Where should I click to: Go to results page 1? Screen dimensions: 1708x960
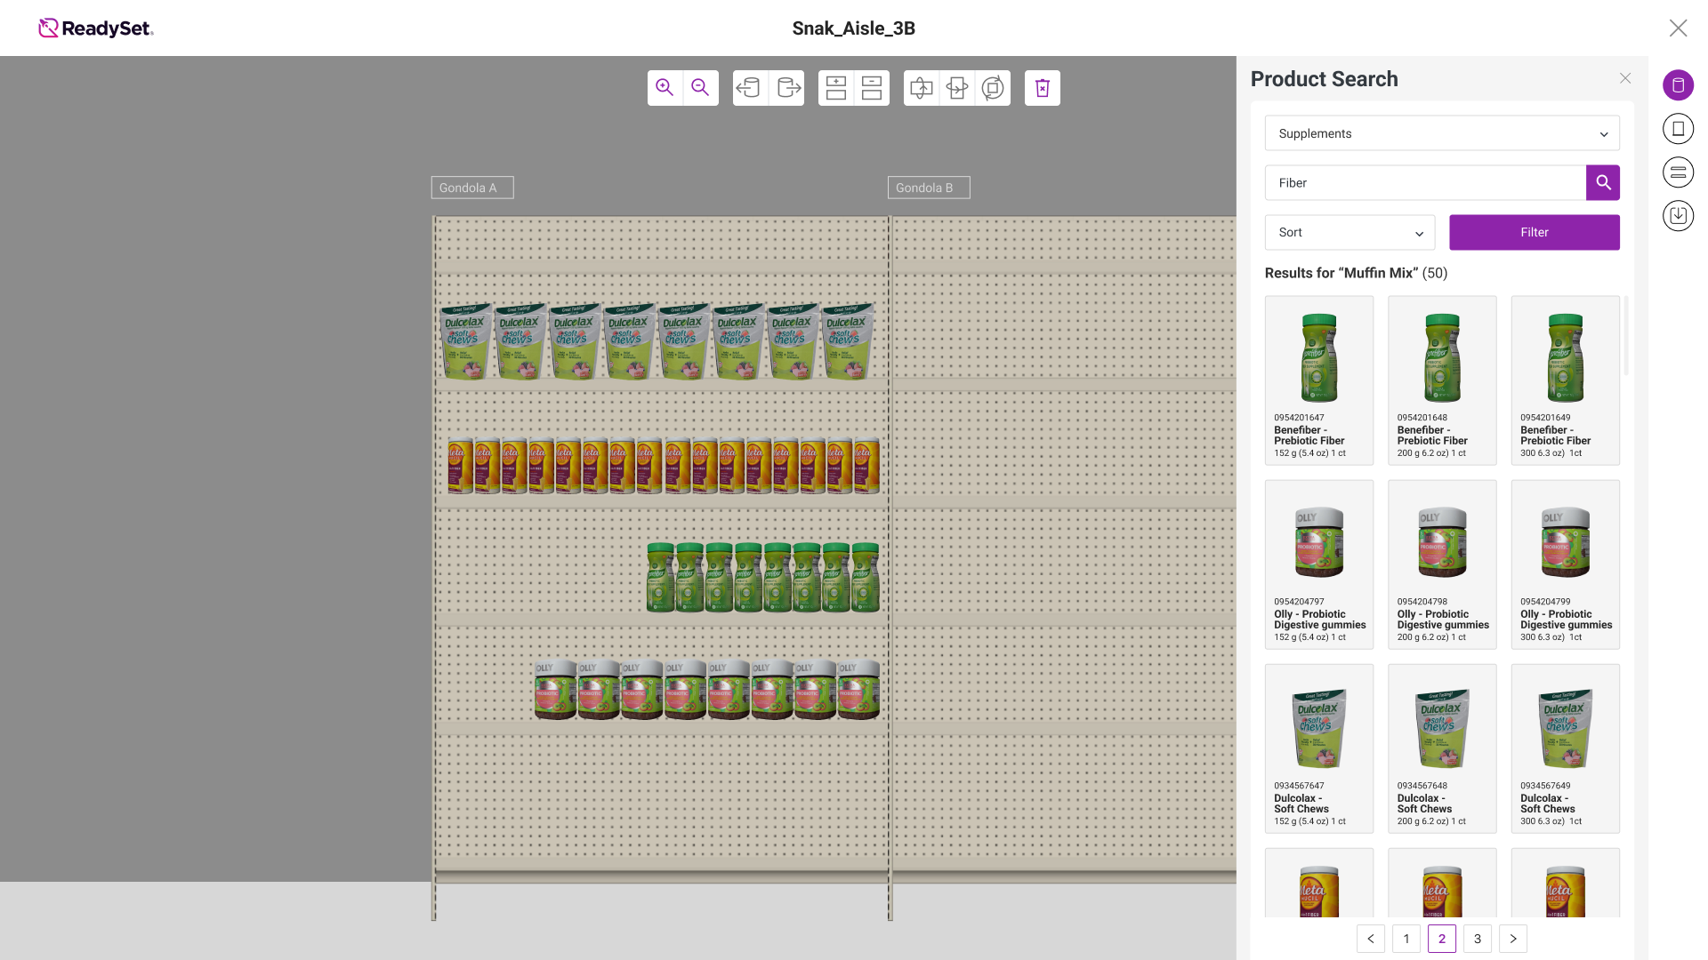coord(1406,939)
